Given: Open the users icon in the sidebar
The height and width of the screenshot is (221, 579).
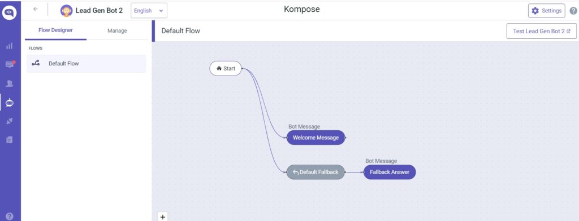Looking at the screenshot, I should point(9,83).
